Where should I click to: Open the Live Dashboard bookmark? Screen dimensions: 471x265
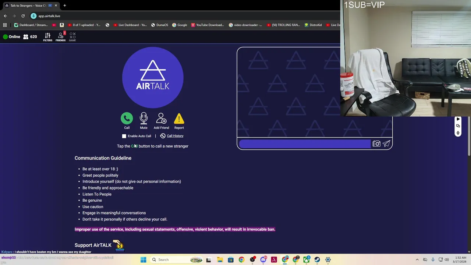[x=130, y=25]
